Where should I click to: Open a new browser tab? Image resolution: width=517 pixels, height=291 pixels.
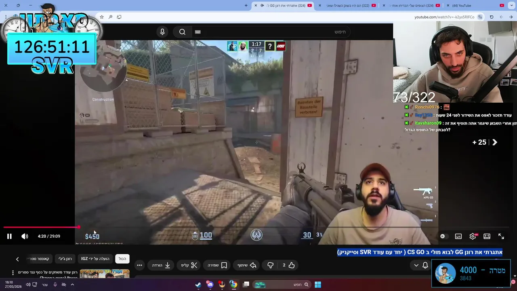tap(246, 5)
